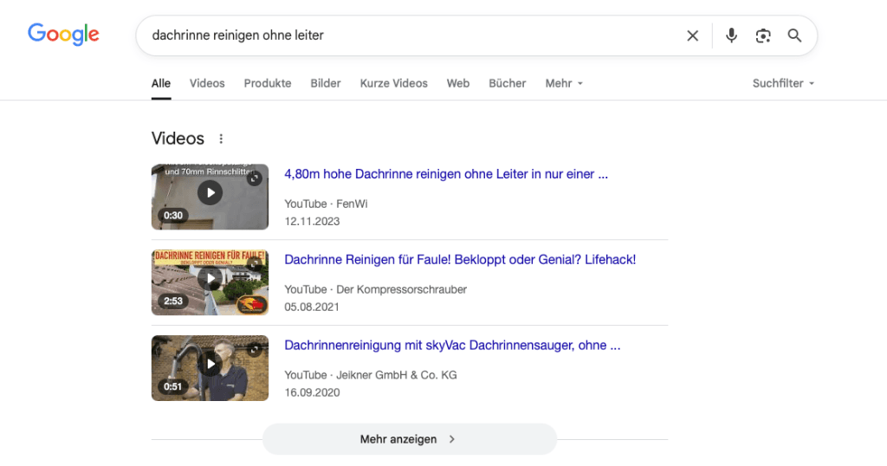Open three-dot options next to Videos heading

(221, 139)
